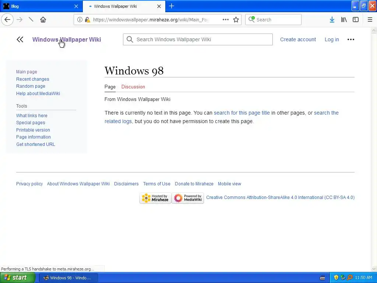Open the Firefox hamburger menu

pos(370,20)
